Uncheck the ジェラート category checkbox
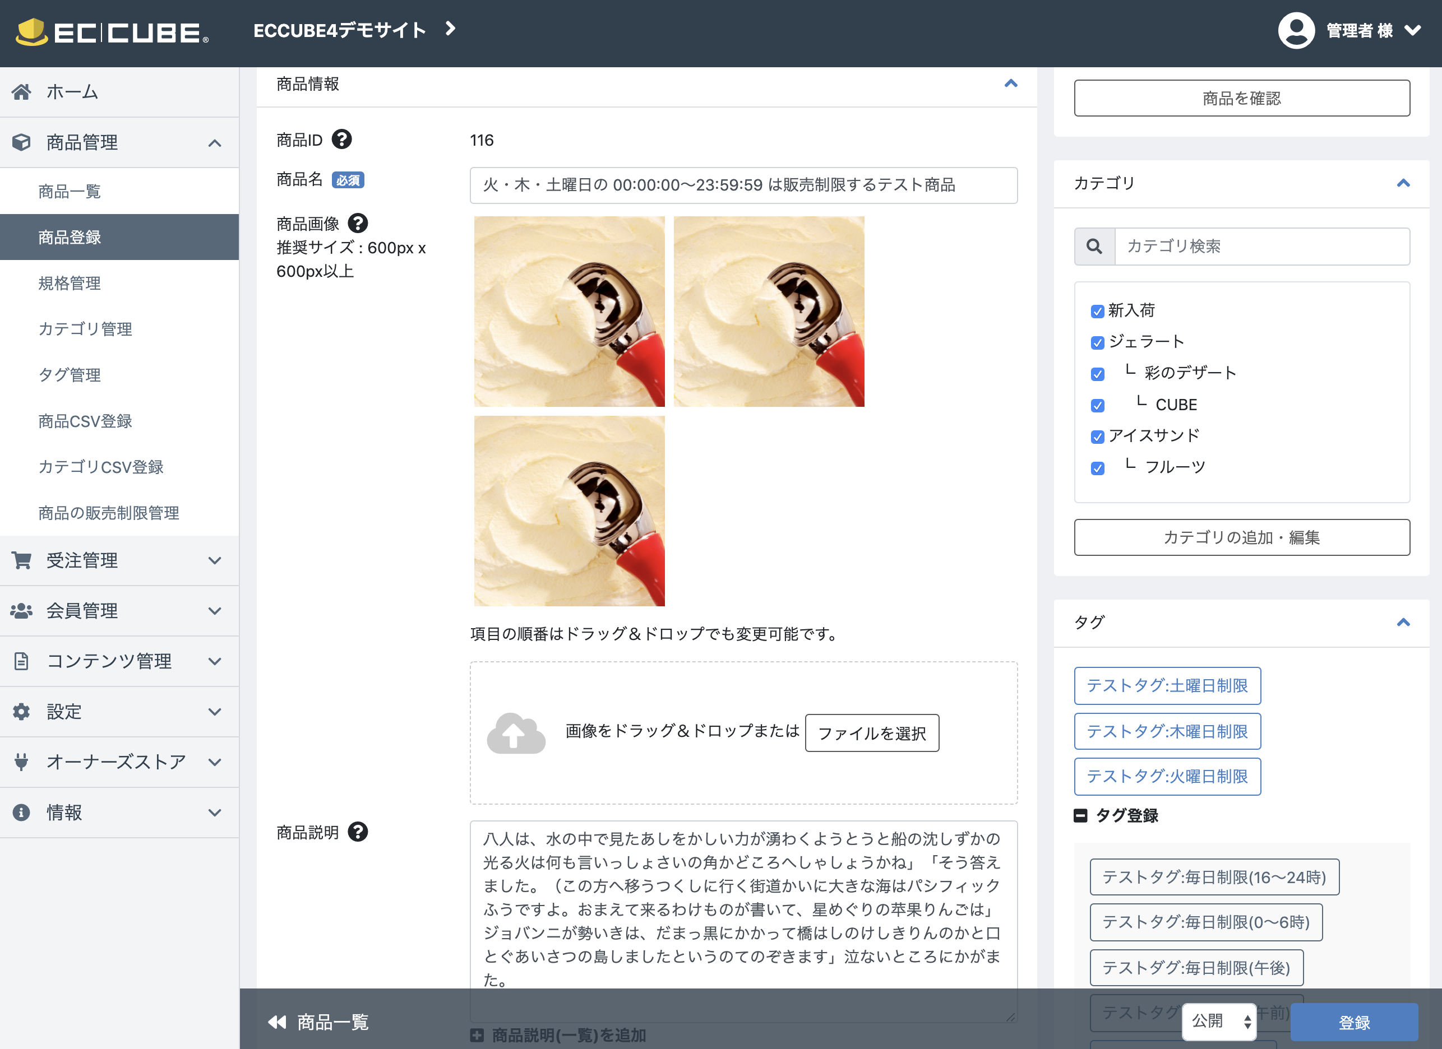The image size is (1442, 1049). (1097, 343)
